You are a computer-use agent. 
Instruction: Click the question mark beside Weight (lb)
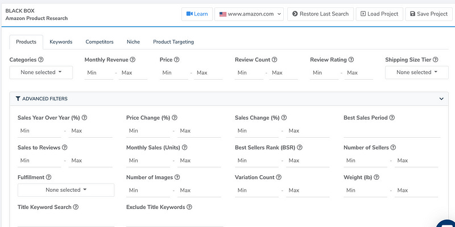point(377,177)
